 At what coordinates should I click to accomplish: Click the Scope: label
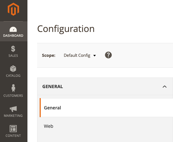tap(49, 56)
